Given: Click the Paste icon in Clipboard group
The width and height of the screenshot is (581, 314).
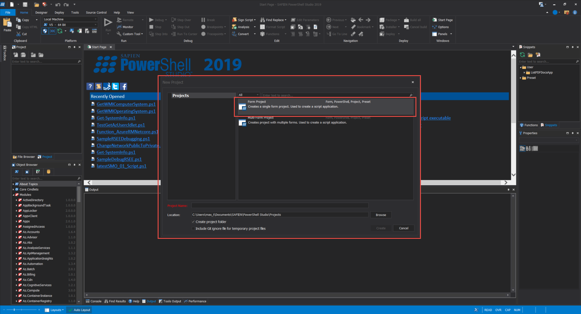Looking at the screenshot, I should point(7,23).
